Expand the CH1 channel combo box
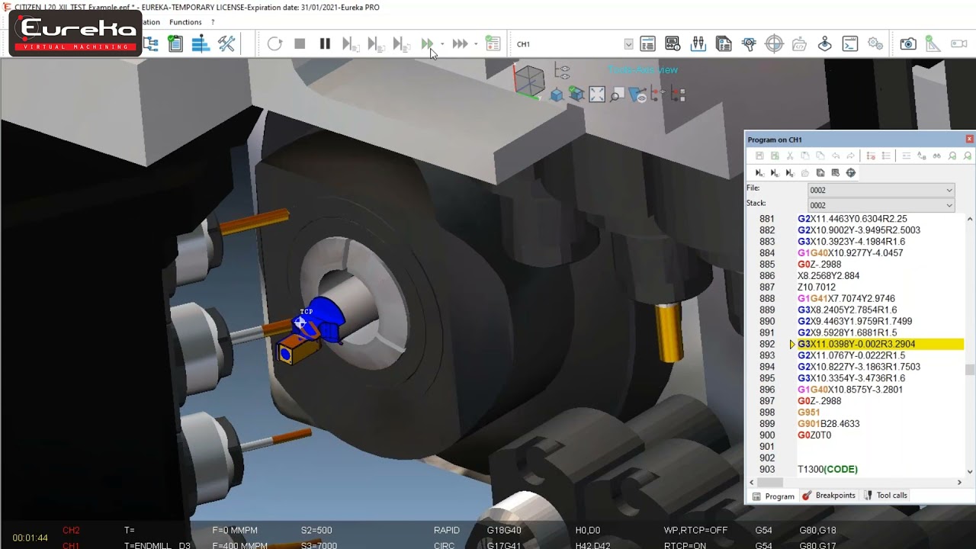This screenshot has width=976, height=549. pos(628,44)
